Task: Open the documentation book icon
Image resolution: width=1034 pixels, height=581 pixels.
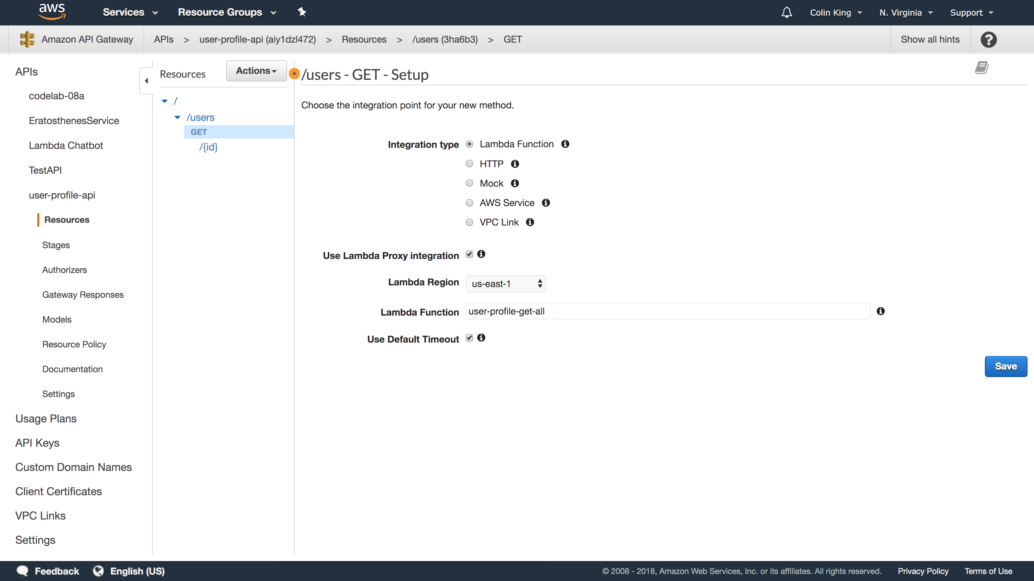Action: pyautogui.click(x=981, y=68)
